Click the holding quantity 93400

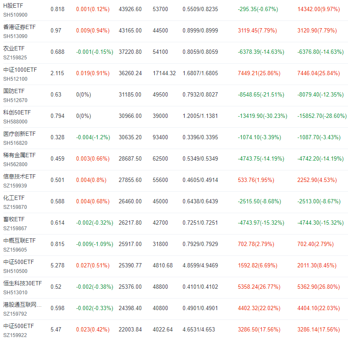click(160, 137)
